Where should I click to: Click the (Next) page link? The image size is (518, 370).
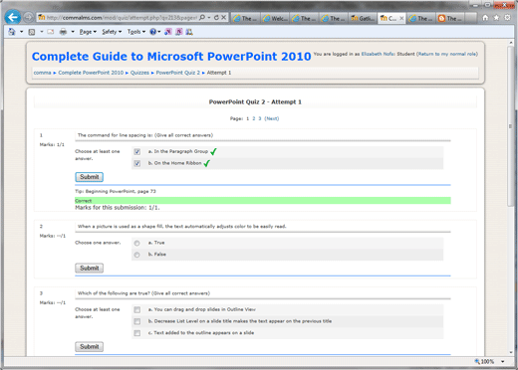coord(272,118)
